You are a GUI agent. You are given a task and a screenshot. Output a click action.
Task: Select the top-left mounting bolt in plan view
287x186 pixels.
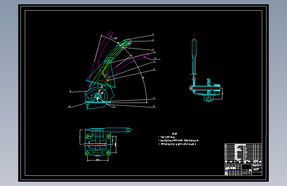click(87, 136)
